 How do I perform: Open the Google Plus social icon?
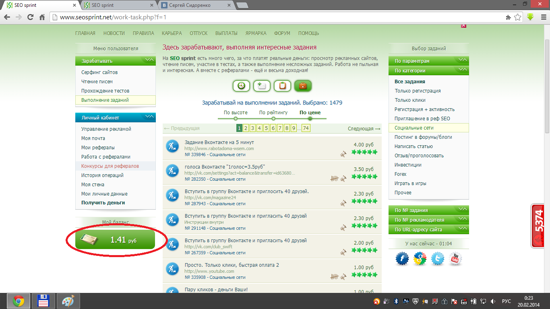(420, 259)
